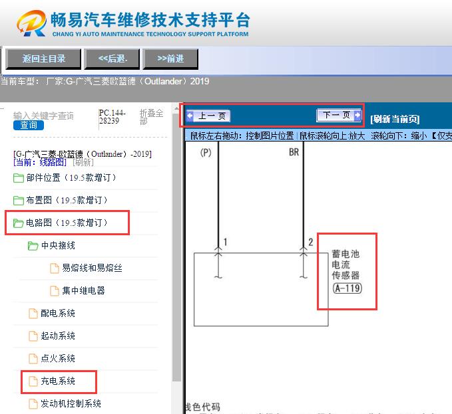This screenshot has height=414, width=452.
Task: Go forward with the >>前进 button
Action: pyautogui.click(x=170, y=59)
